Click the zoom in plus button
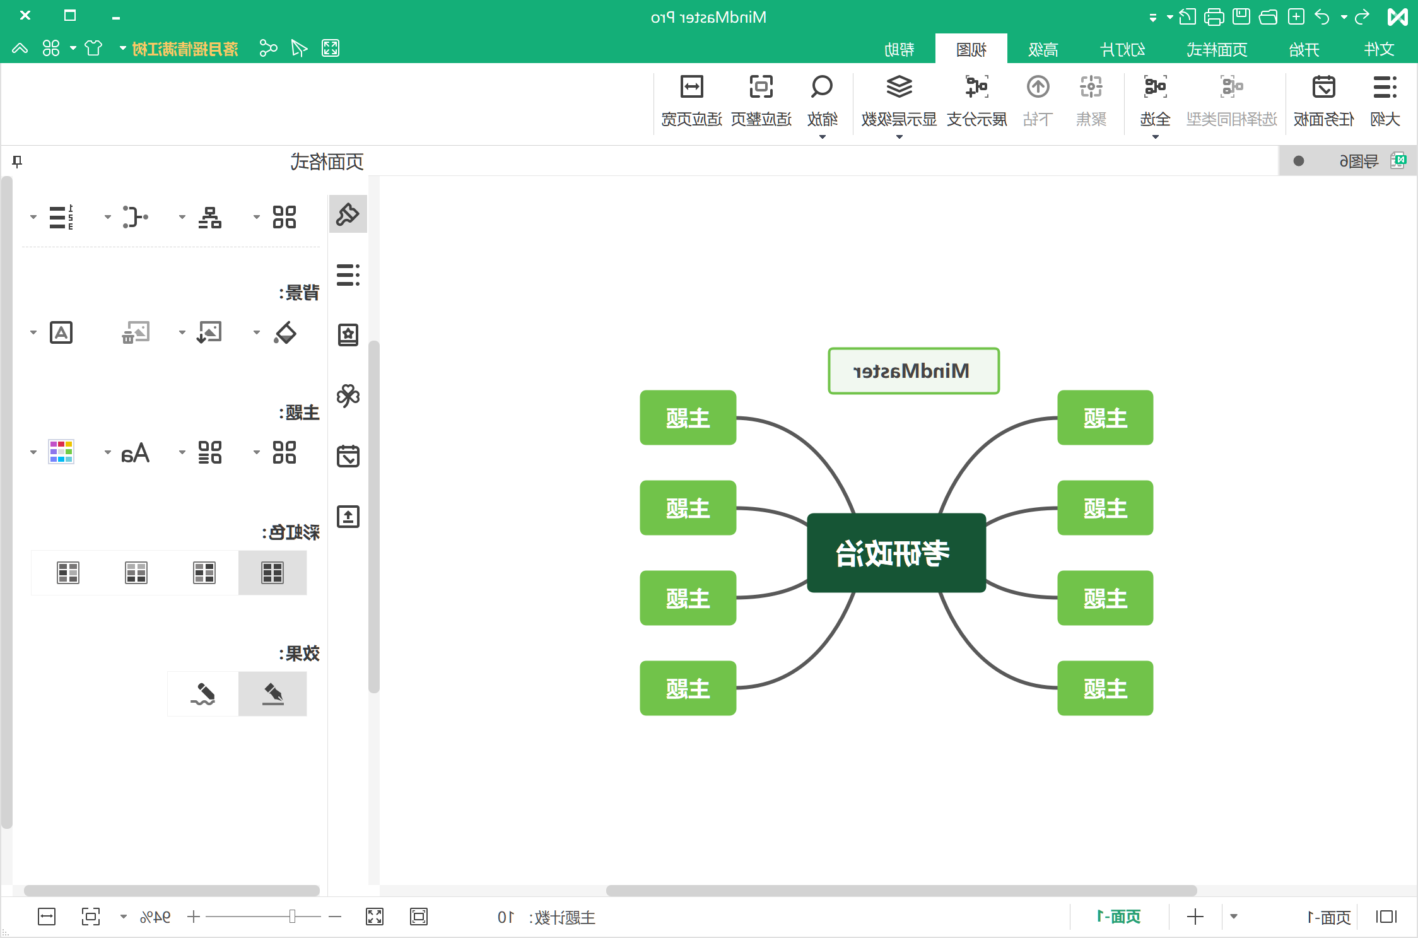Image resolution: width=1418 pixels, height=938 pixels. point(194,917)
